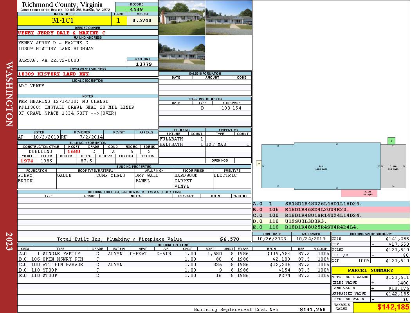The height and width of the screenshot is (313, 411).
Task: Click the green stoop E sketch box
Action: click(x=391, y=141)
